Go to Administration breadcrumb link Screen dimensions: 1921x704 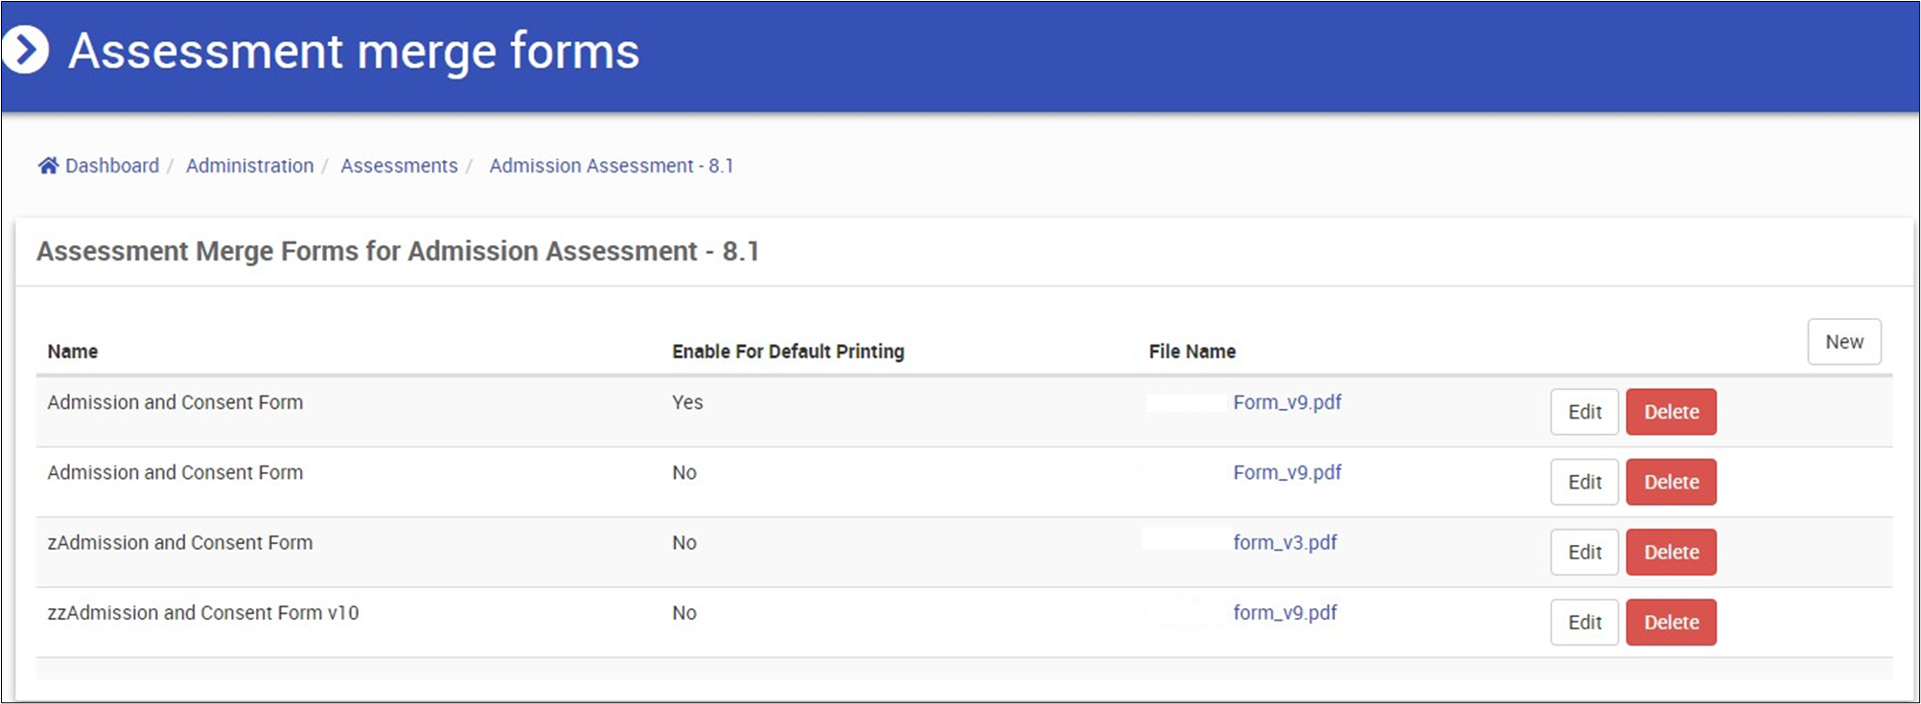click(249, 166)
